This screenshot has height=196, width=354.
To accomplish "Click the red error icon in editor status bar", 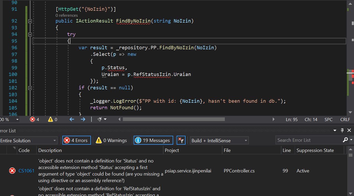I will 32,119.
